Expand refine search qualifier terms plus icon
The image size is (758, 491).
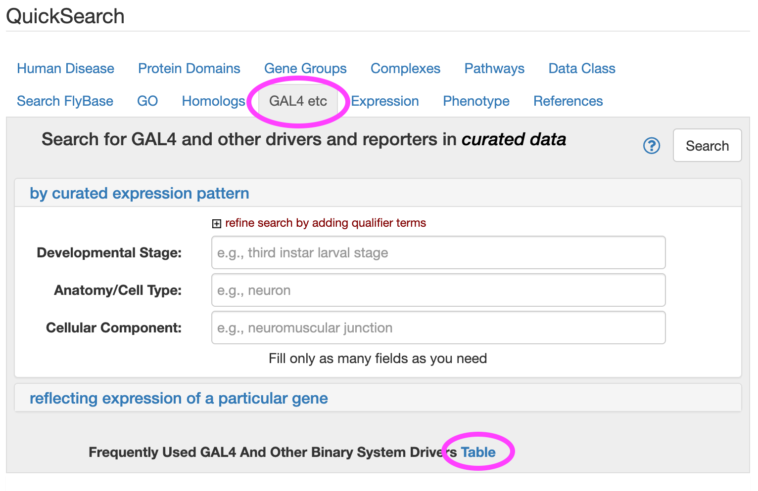click(x=216, y=224)
